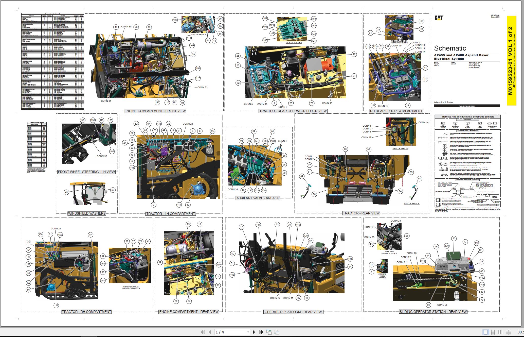The image size is (524, 337).
Task: Click the ENGINE COMPARTMENT - FRONT VIEW label
Action: (x=155, y=111)
